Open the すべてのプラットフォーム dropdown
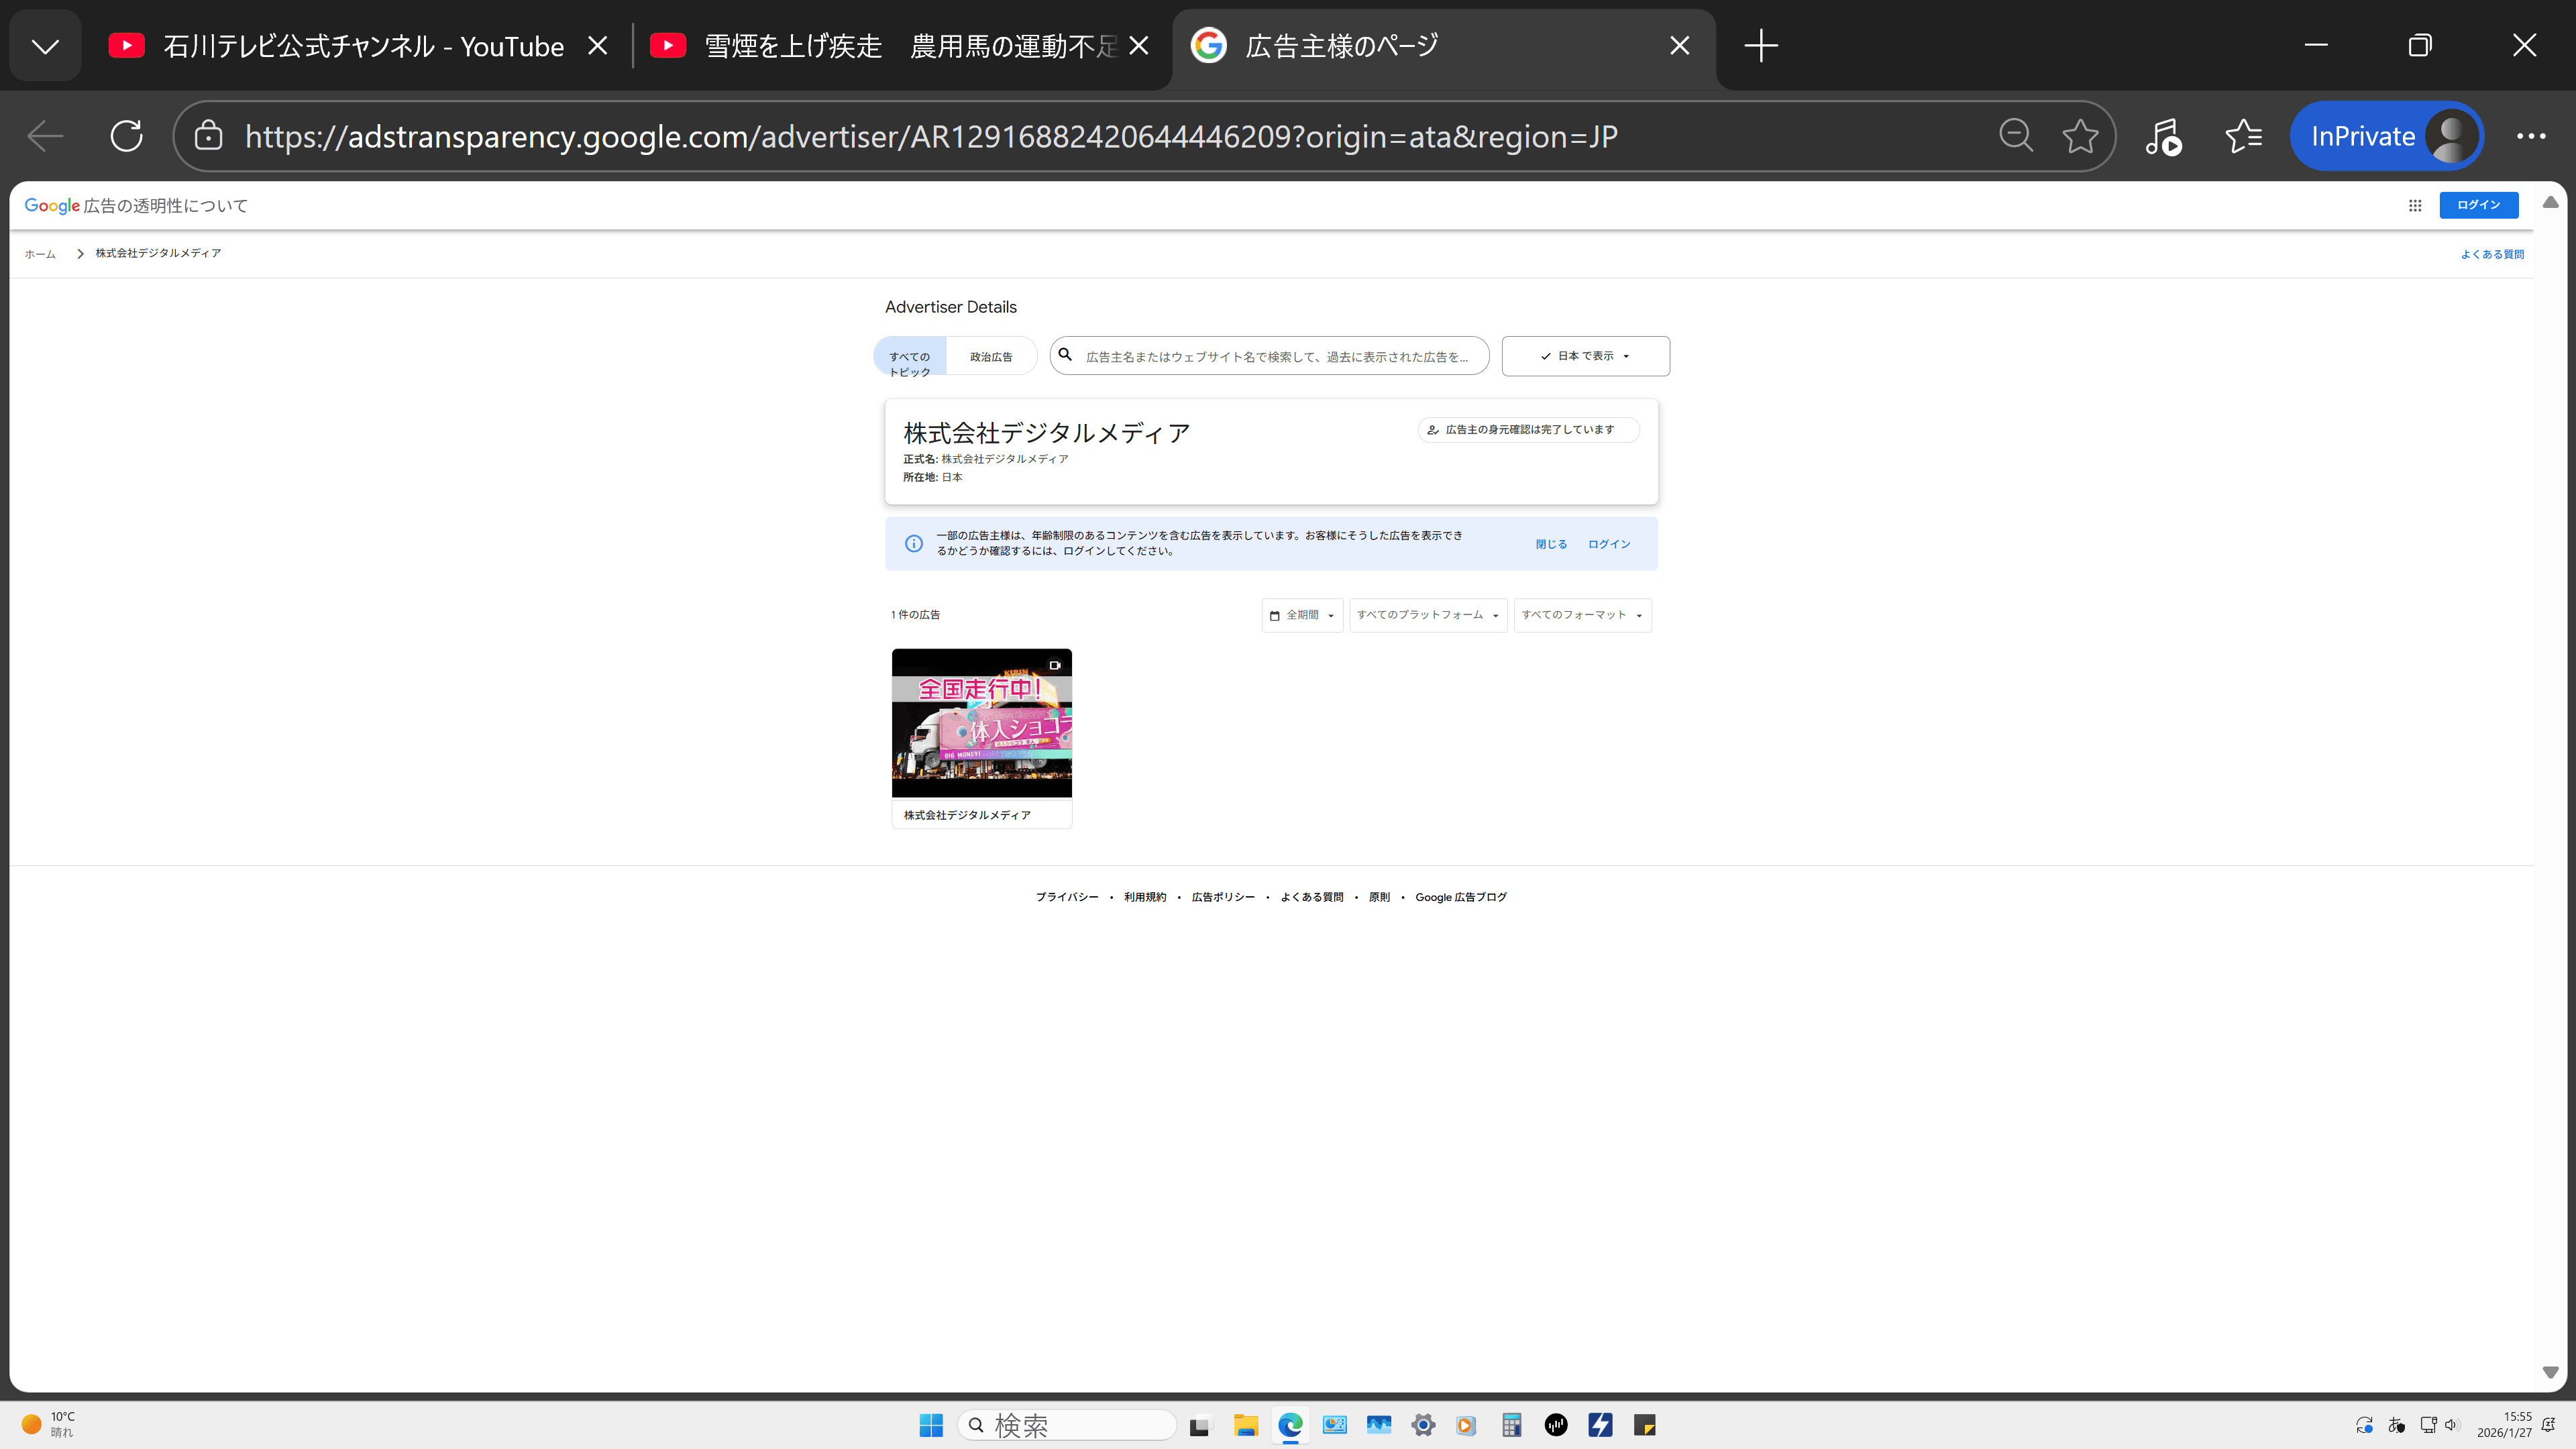Viewport: 2576px width, 1449px height. [x=1428, y=615]
